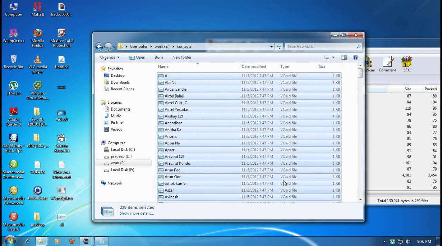Open the Mafia II desktop shortcut
442x246 pixels.
click(38, 9)
